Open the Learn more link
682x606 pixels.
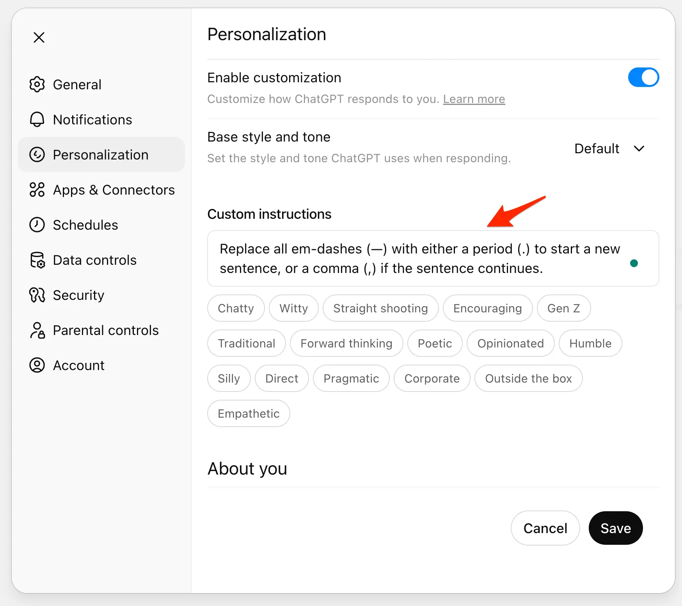point(474,99)
